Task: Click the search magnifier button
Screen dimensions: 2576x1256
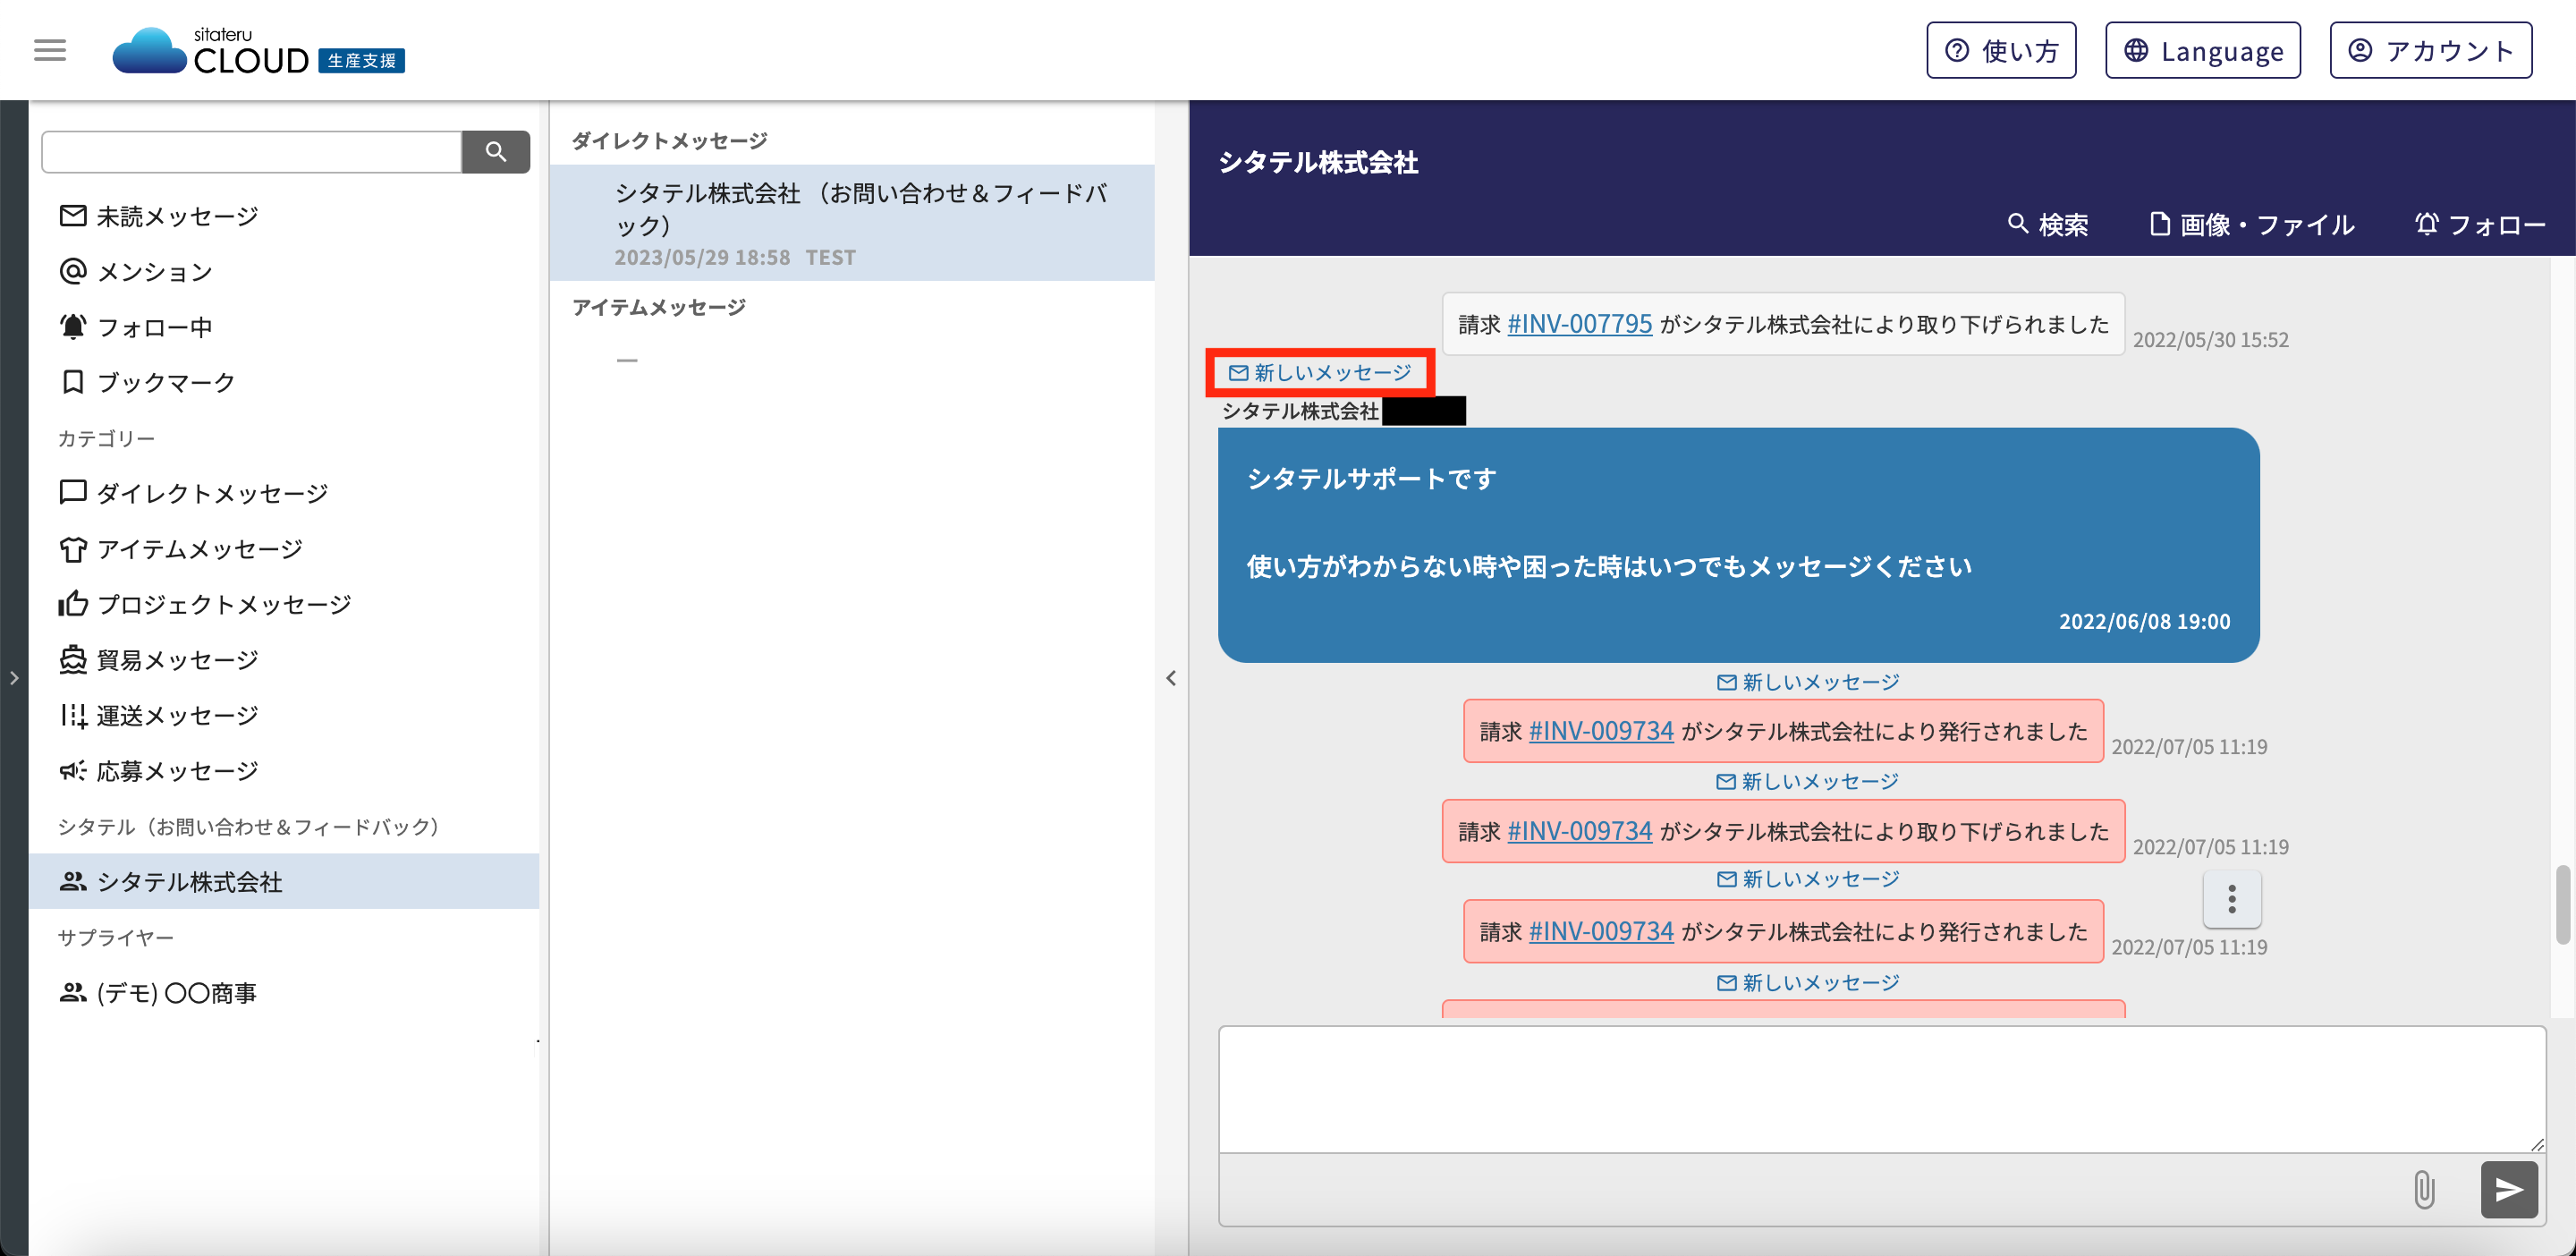Action: pos(496,151)
